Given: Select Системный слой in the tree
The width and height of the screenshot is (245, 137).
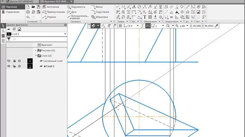Looking at the screenshot, I should click(x=51, y=61).
